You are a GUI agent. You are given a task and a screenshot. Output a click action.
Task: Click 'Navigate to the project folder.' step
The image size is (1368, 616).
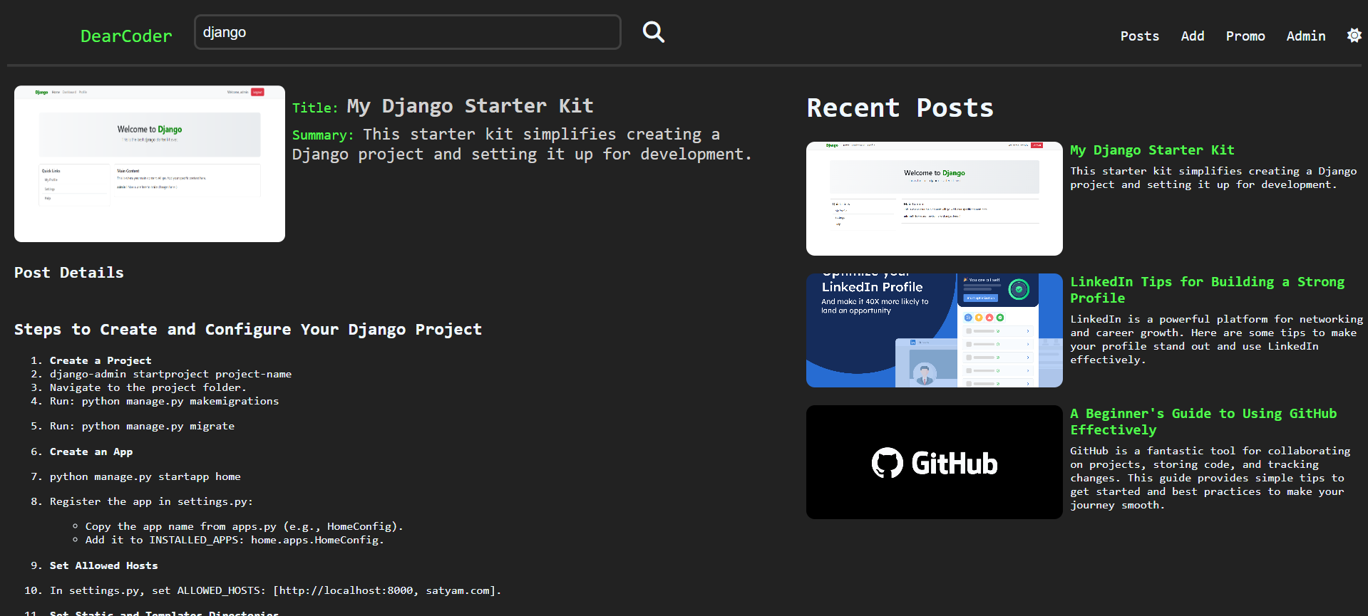click(x=148, y=387)
